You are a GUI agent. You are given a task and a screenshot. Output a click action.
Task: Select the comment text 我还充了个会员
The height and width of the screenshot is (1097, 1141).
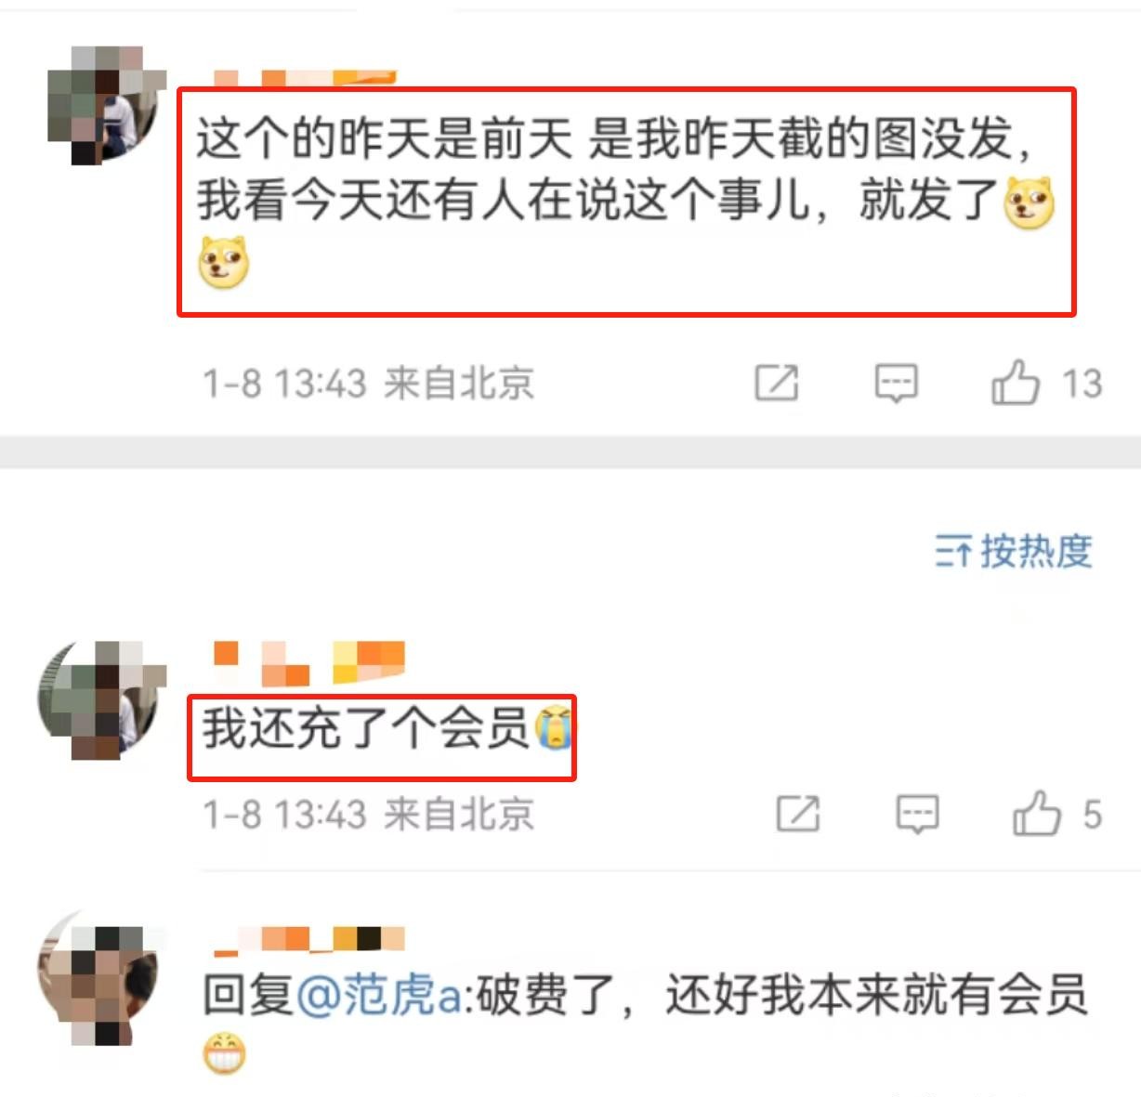[x=366, y=728]
